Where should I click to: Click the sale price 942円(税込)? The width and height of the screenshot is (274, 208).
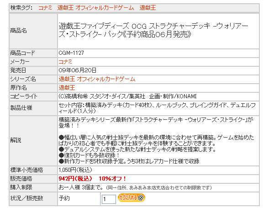coord(75,179)
